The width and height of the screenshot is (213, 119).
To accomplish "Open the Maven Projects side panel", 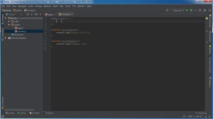I will [x=210, y=65].
